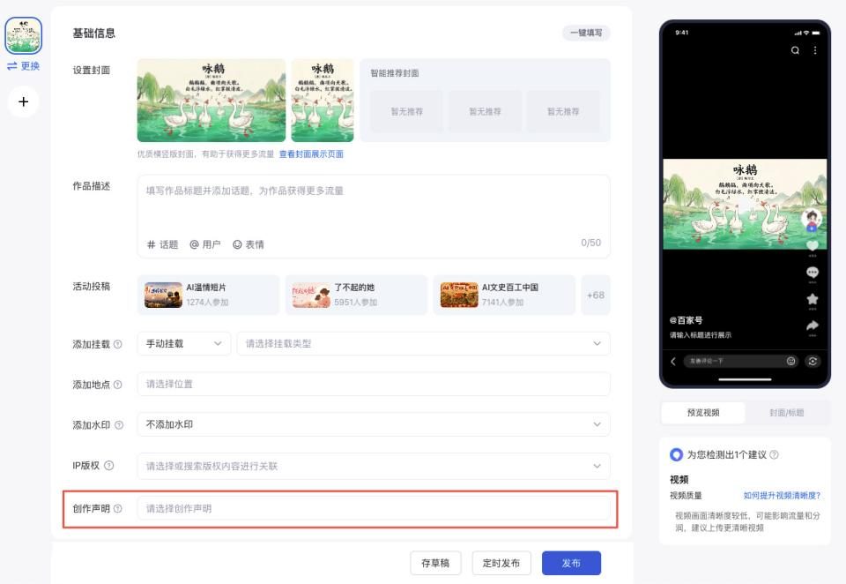Click help icon beside 为您检测出1个建议
This screenshot has width=846, height=584.
[x=774, y=454]
